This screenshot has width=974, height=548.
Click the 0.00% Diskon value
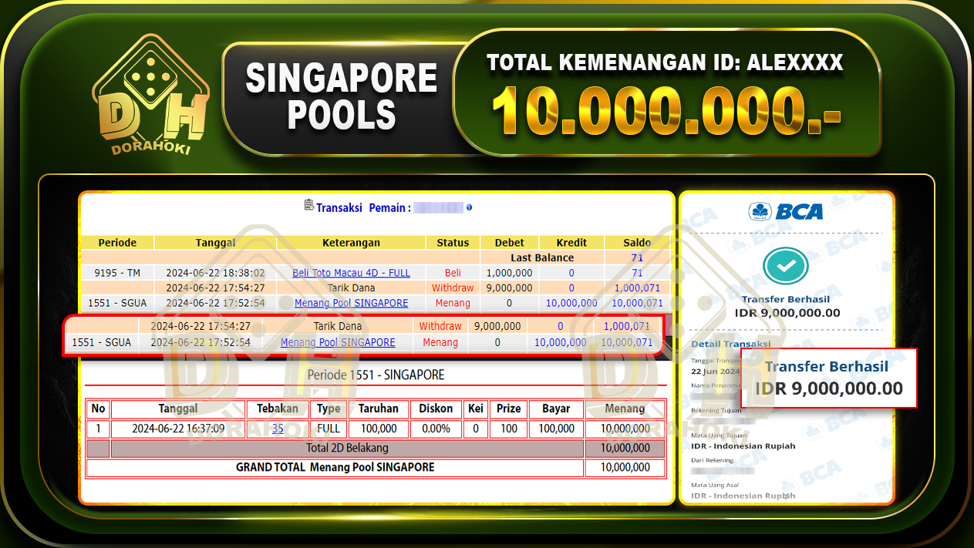click(436, 429)
